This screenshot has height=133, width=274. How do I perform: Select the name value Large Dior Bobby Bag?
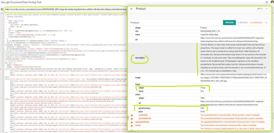209,35
